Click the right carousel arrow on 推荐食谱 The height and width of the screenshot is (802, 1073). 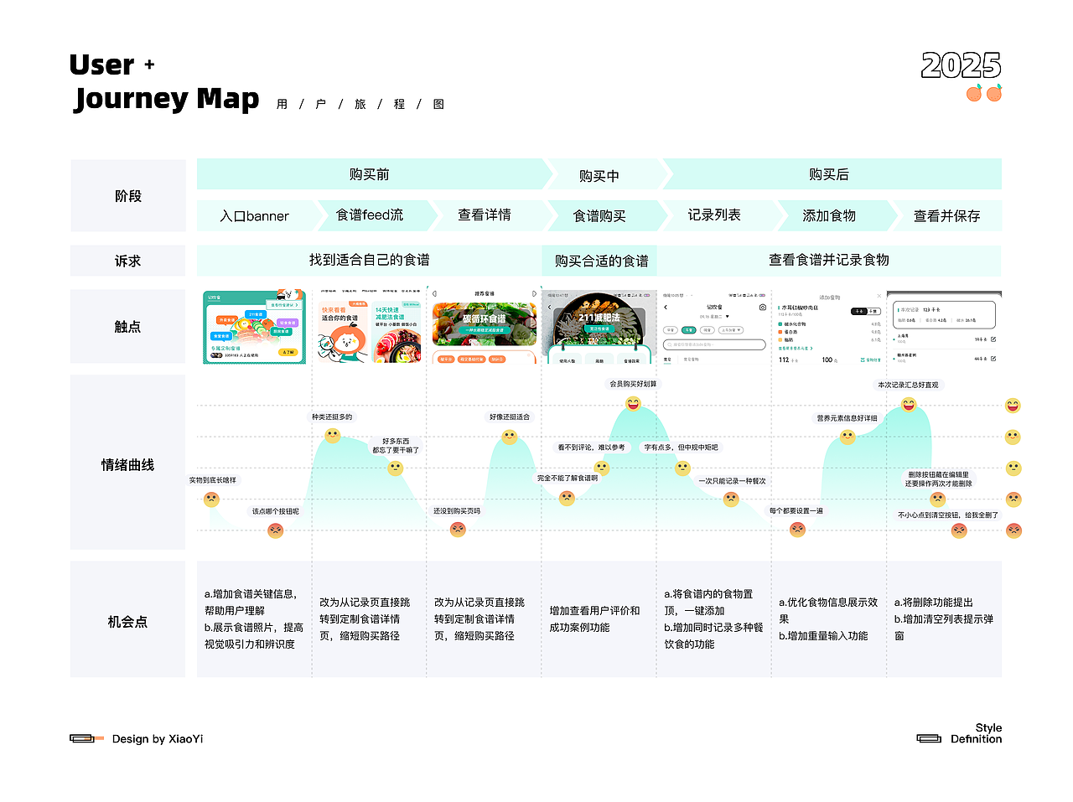pos(534,293)
